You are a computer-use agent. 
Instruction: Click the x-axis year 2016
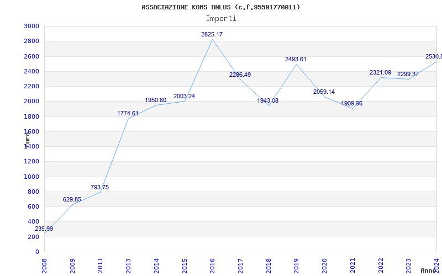click(213, 266)
